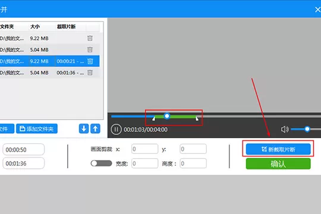
Task: Delete the selected 00:00:21 clip row
Action: 90,61
